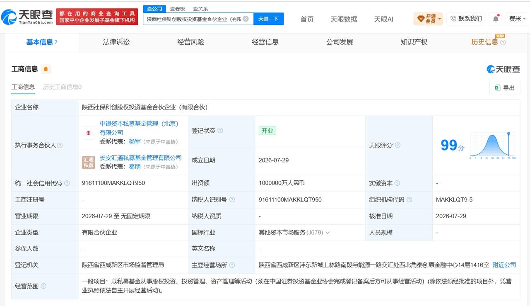Viewport: 530px width, 306px height.
Task: Click 有限合伙企业 enterprise type value
Action: [99, 233]
